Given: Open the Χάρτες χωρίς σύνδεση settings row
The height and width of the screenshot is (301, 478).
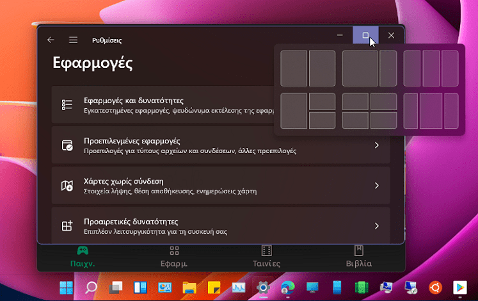Looking at the screenshot, I should pyautogui.click(x=221, y=186).
